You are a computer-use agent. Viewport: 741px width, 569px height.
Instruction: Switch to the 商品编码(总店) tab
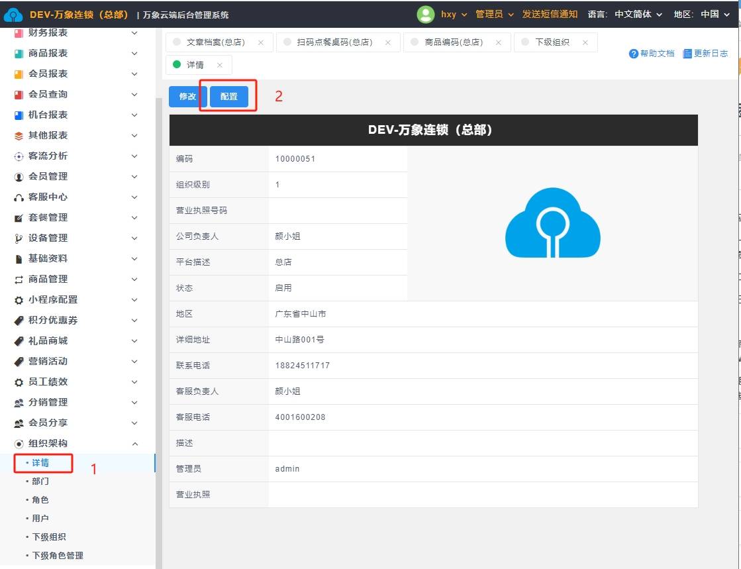pyautogui.click(x=452, y=42)
